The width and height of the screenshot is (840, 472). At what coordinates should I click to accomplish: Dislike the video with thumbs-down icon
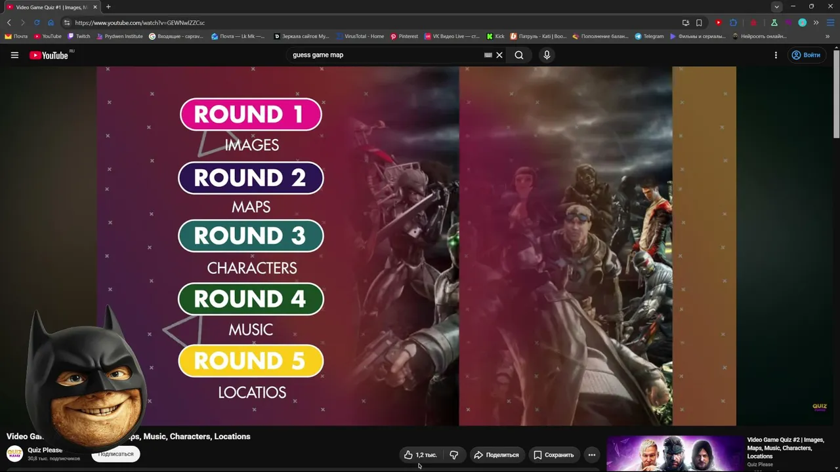[453, 455]
